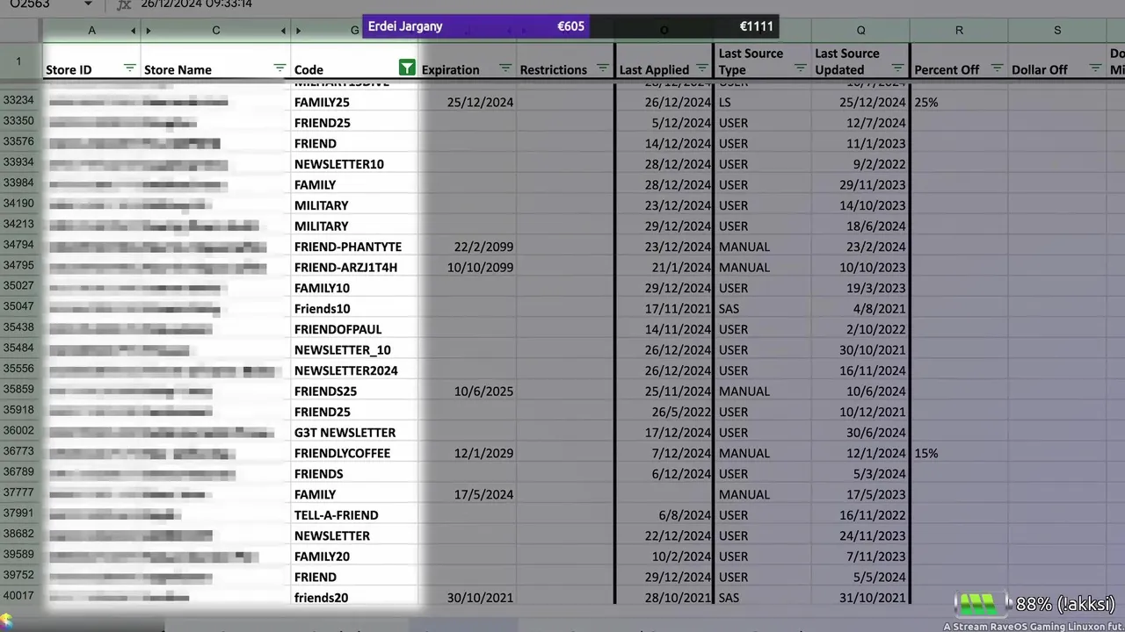Image resolution: width=1125 pixels, height=632 pixels.
Task: Open the Last Applied column filter
Action: (702, 68)
